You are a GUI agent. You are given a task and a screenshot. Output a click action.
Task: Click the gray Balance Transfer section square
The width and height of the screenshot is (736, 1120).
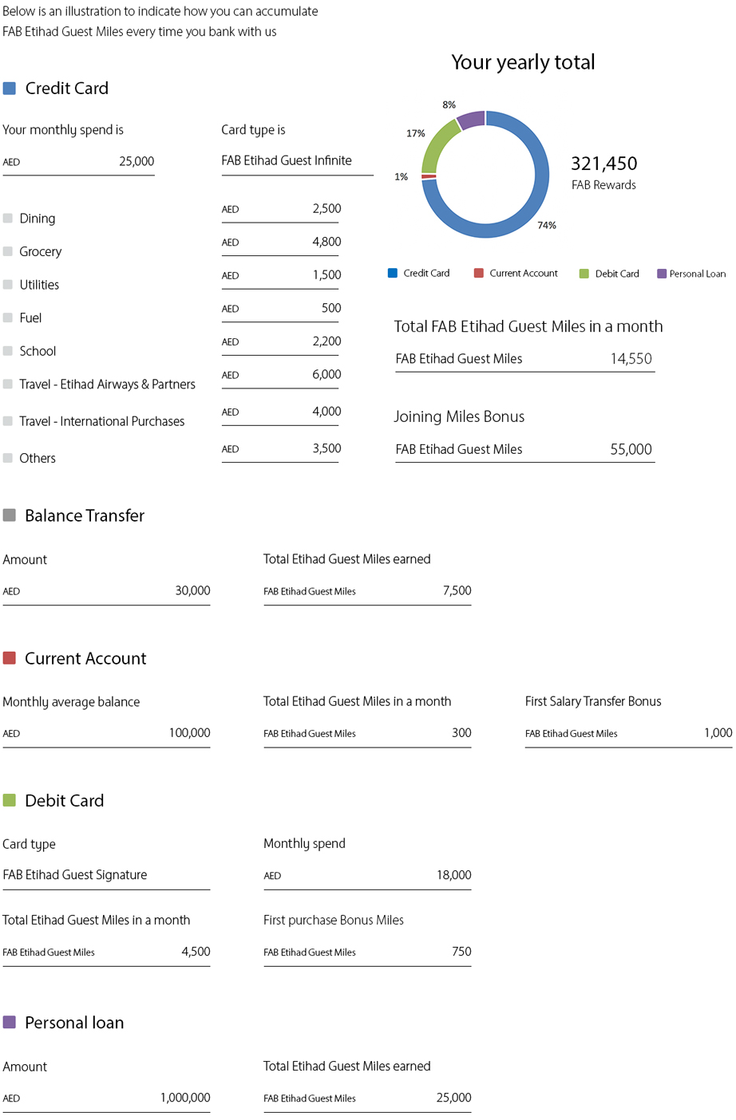click(x=10, y=515)
